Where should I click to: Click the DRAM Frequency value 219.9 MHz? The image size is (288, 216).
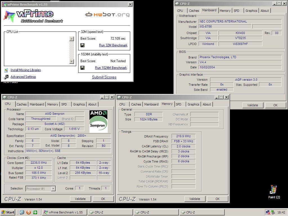[183, 136]
